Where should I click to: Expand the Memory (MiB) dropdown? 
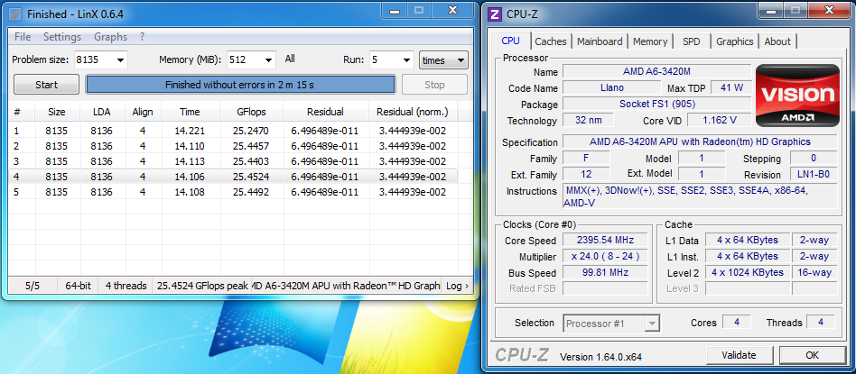coord(268,60)
